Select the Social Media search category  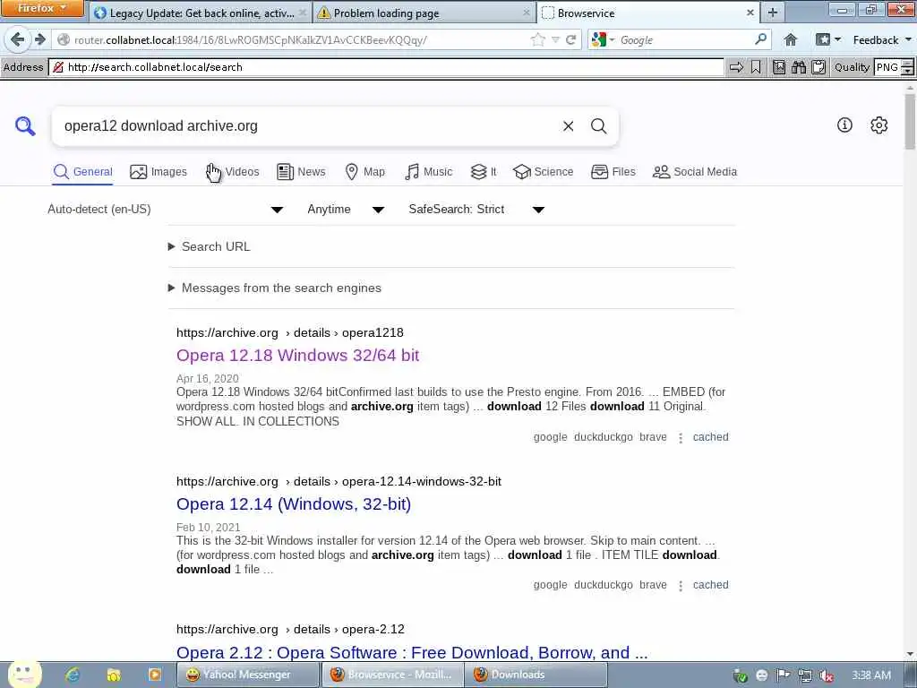[x=694, y=171]
